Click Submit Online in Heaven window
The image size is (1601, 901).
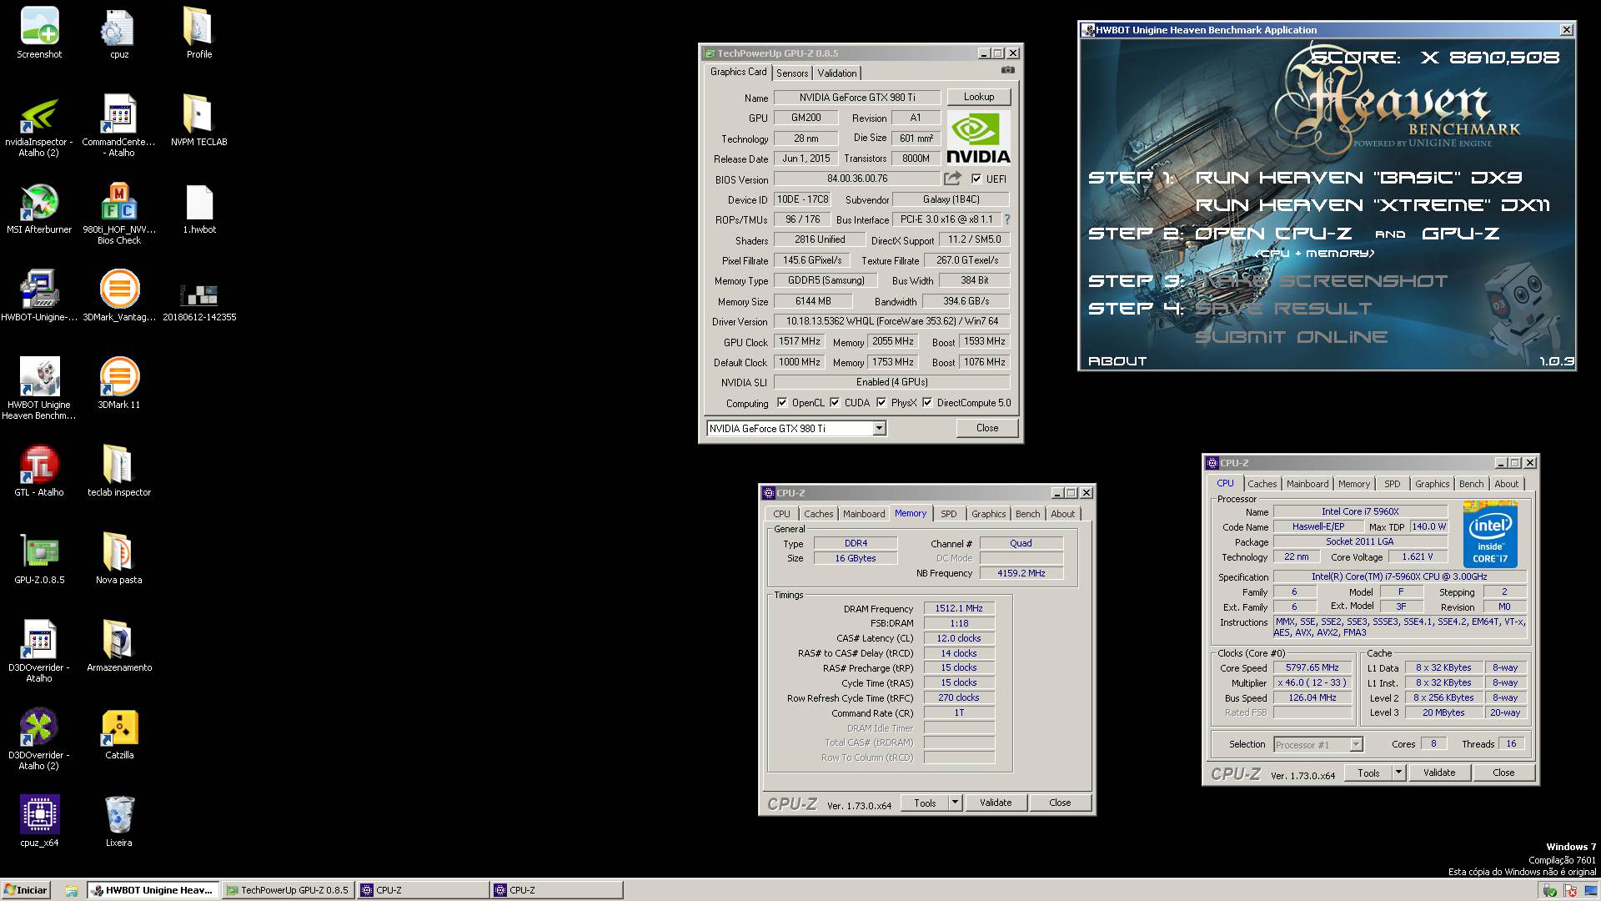pos(1291,337)
